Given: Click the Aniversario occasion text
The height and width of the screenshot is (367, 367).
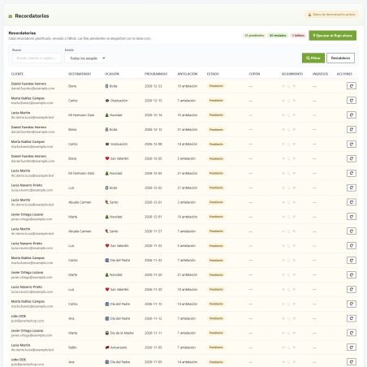Looking at the screenshot, I should [x=119, y=348].
